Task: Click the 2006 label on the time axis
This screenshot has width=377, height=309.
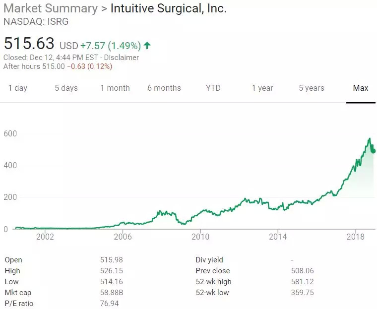Action: click(123, 237)
